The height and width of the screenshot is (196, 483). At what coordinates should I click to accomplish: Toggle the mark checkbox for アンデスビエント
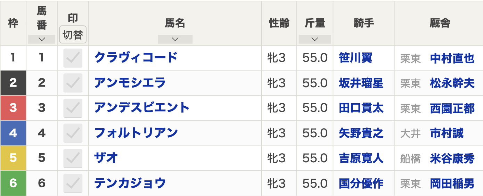pos(73,108)
